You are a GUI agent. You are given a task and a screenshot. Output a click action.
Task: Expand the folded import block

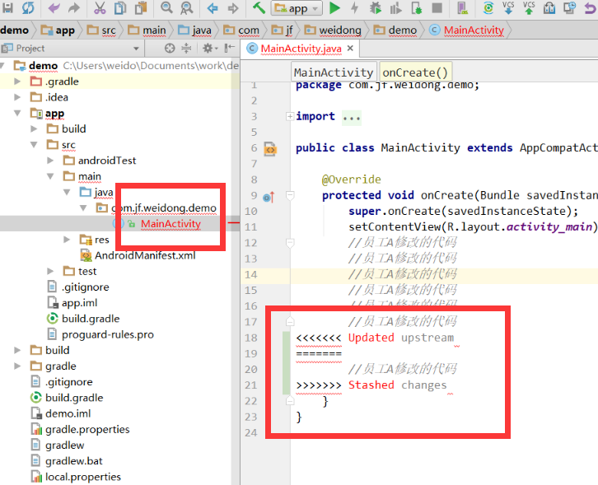pyautogui.click(x=290, y=116)
